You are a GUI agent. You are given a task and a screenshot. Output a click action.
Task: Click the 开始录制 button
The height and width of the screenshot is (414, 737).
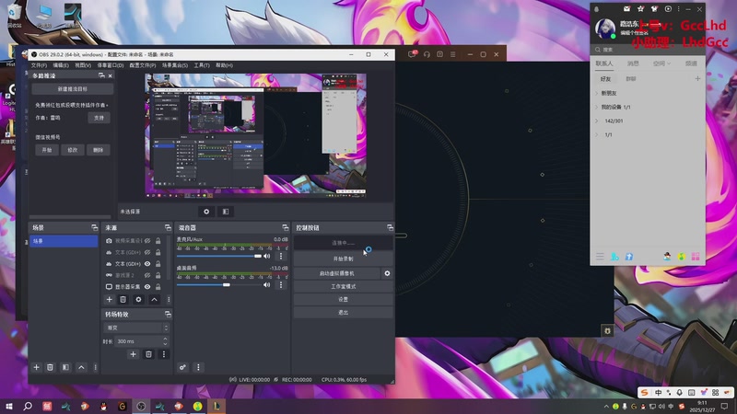pos(343,259)
